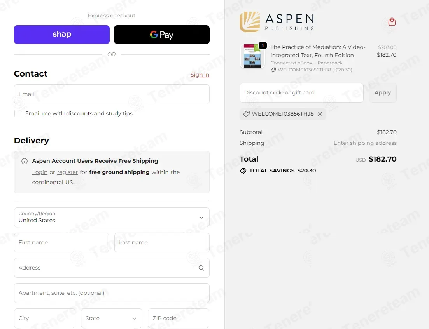The image size is (429, 329).
Task: Check Email me with discounts and study tips
Action: click(18, 113)
